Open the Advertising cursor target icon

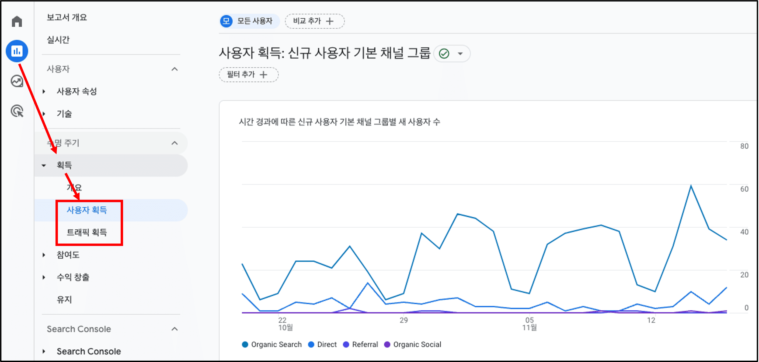[x=17, y=111]
